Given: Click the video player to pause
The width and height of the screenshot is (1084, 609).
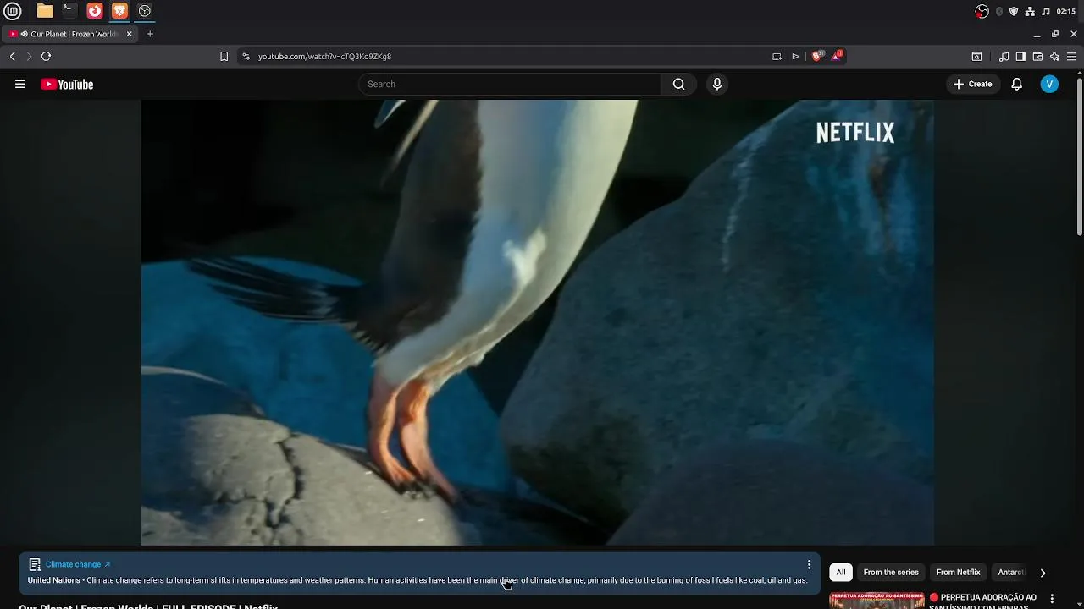Looking at the screenshot, I should [537, 322].
